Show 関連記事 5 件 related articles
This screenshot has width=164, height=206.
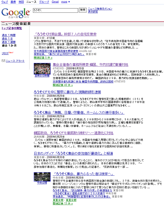coord(43,58)
